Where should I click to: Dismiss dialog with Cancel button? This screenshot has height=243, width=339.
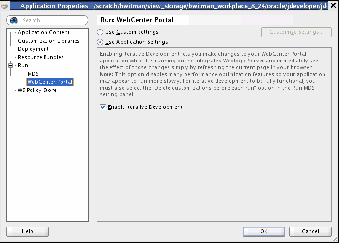(310, 231)
